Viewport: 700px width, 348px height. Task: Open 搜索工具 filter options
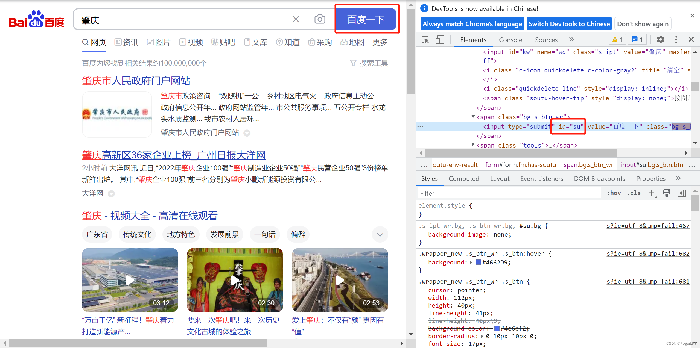pyautogui.click(x=369, y=63)
